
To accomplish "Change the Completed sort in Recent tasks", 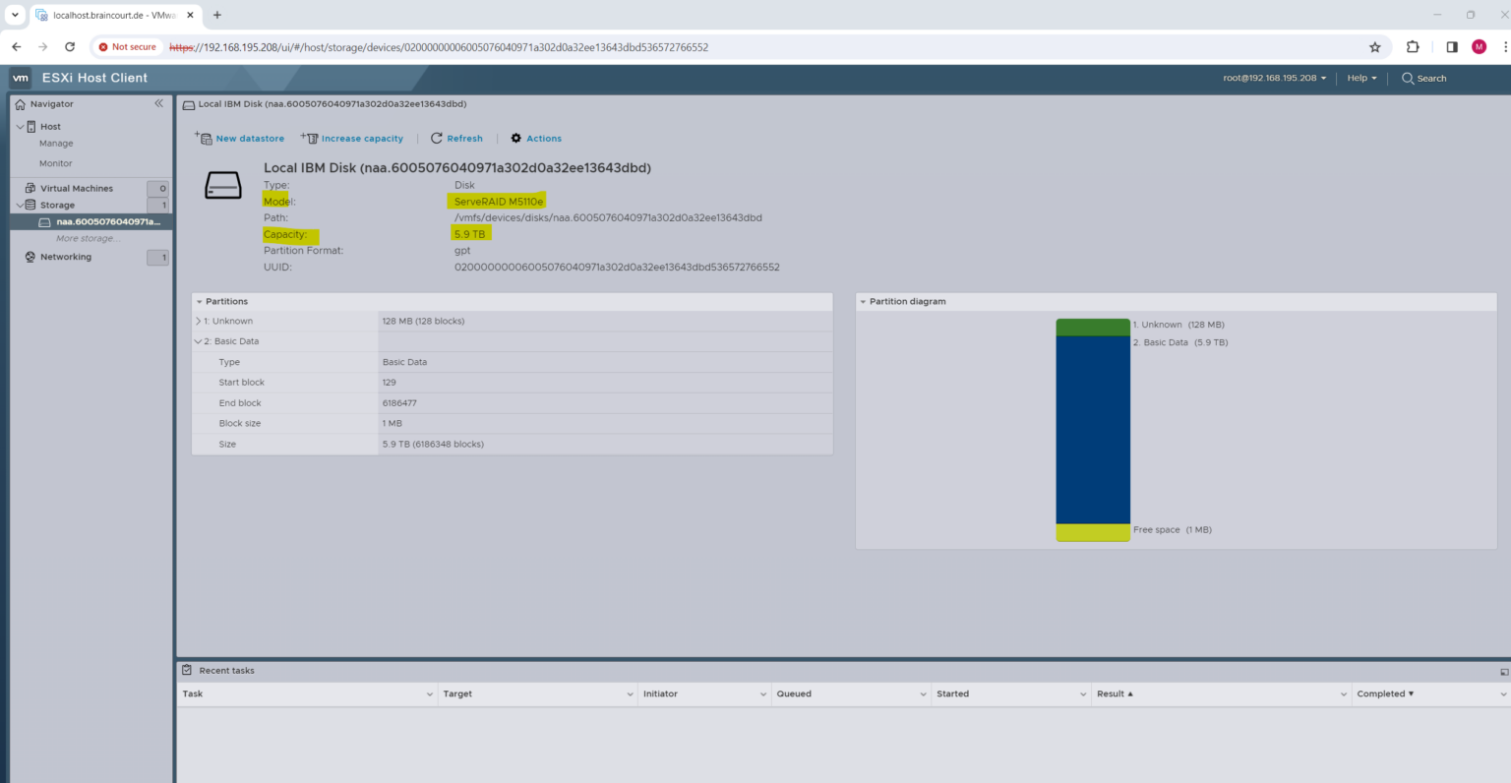I will (x=1384, y=693).
